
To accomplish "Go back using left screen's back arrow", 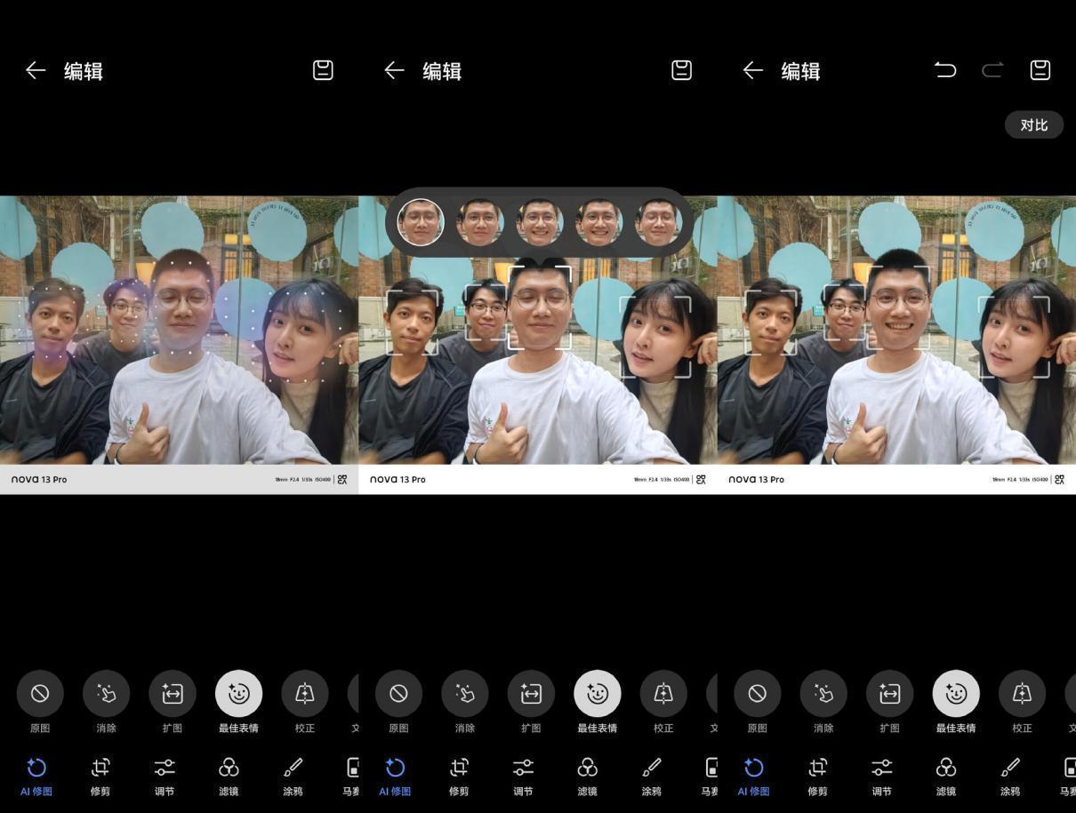I will click(36, 70).
